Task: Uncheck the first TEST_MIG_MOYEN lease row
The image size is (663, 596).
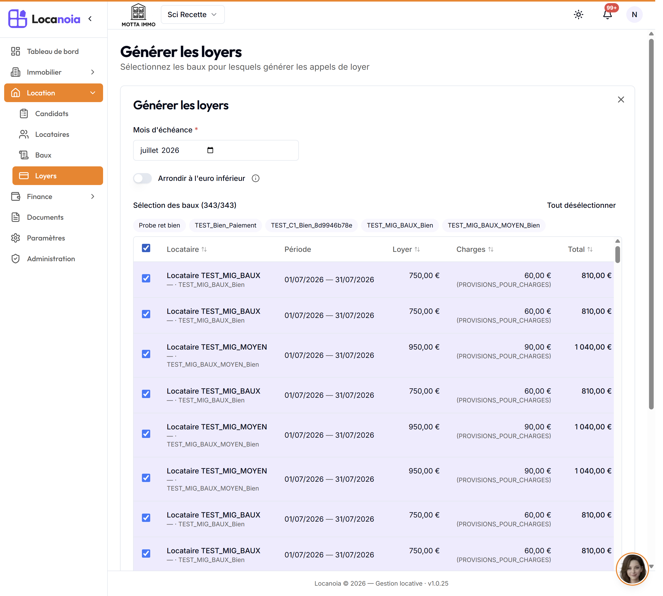Action: 146,354
